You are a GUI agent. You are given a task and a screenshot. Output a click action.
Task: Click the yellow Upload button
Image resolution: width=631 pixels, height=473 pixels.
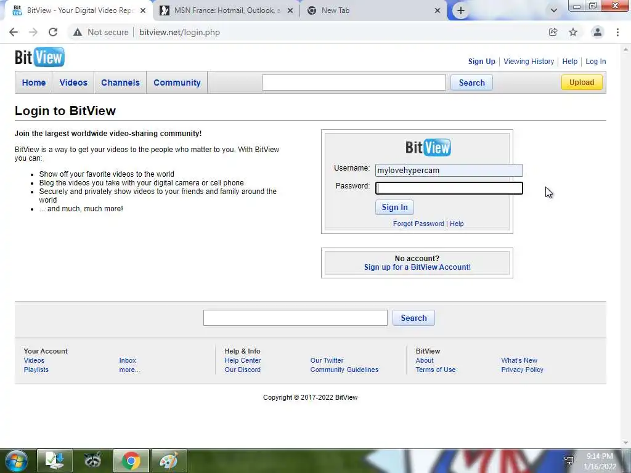click(x=582, y=83)
